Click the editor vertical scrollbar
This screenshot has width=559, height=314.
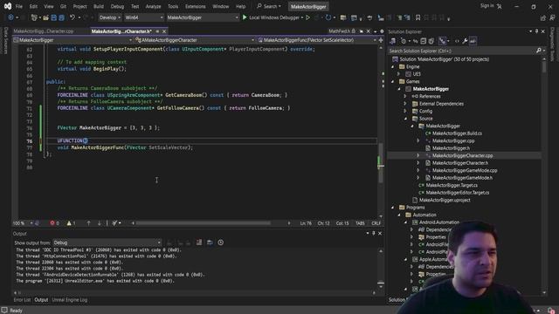(381, 162)
